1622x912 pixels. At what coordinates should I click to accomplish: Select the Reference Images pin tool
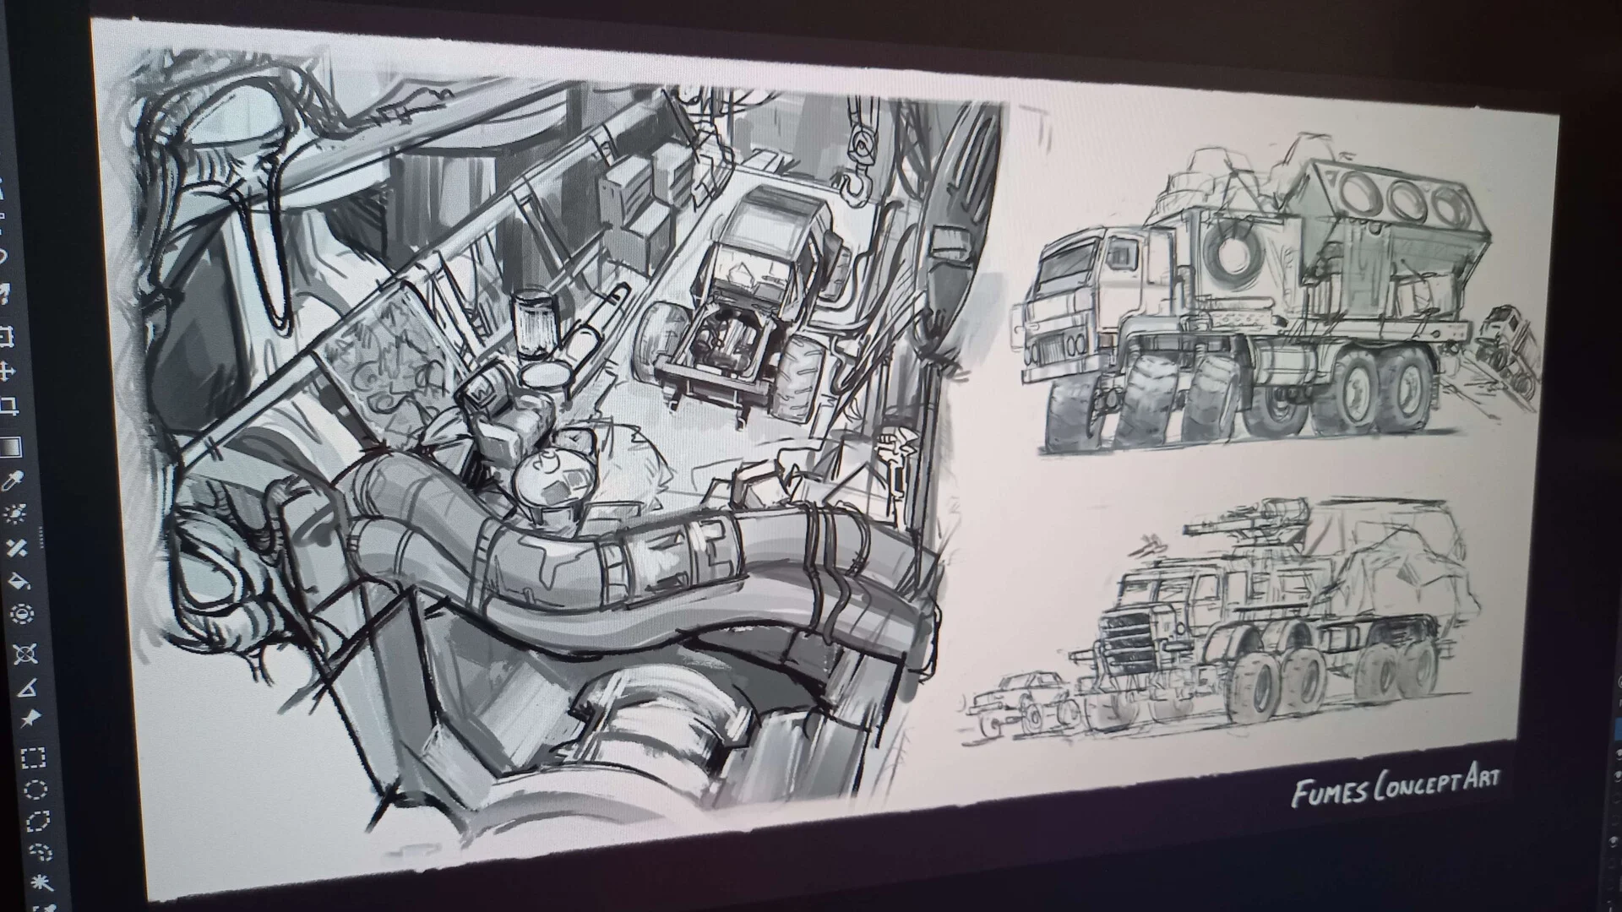30,719
